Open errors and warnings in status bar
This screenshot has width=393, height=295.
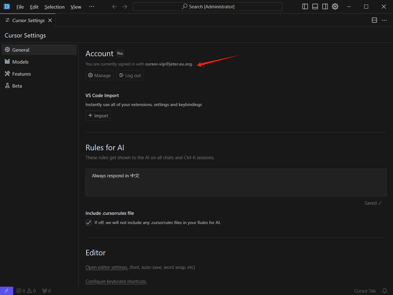(x=26, y=291)
